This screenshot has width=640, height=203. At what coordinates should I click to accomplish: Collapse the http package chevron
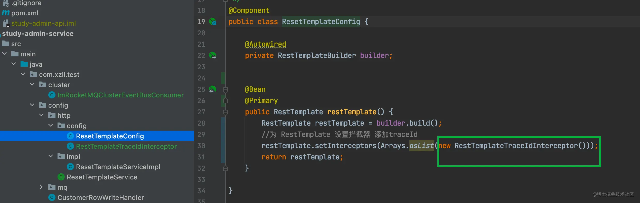(41, 115)
